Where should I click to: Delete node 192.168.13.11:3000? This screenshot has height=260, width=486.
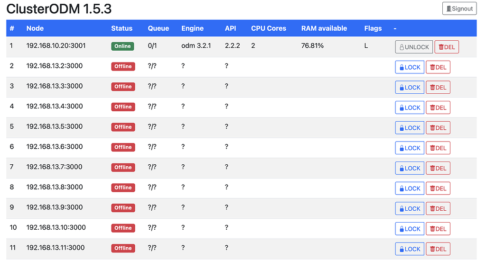[438, 249]
